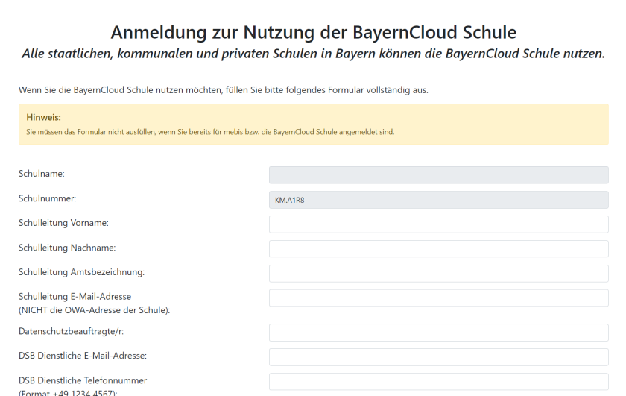Click the 'Schulleitung Nachname:' label
Screen dimensions: 626x396
[67, 248]
